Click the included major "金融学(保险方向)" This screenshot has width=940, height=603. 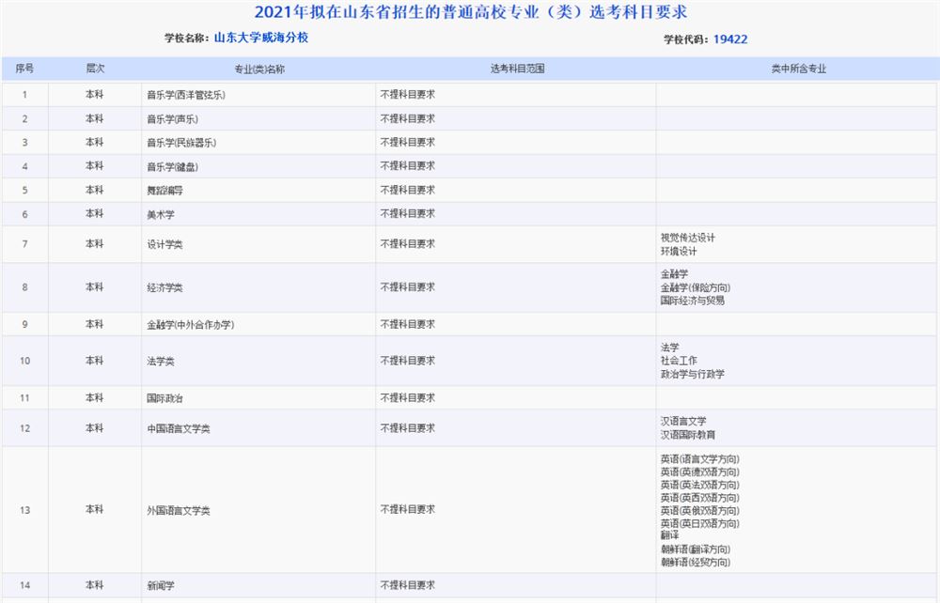coord(696,287)
